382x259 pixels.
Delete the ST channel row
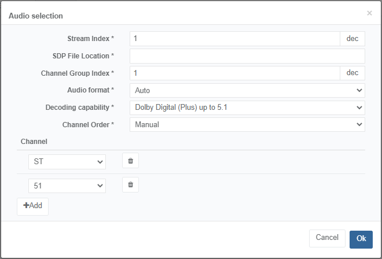click(x=130, y=161)
